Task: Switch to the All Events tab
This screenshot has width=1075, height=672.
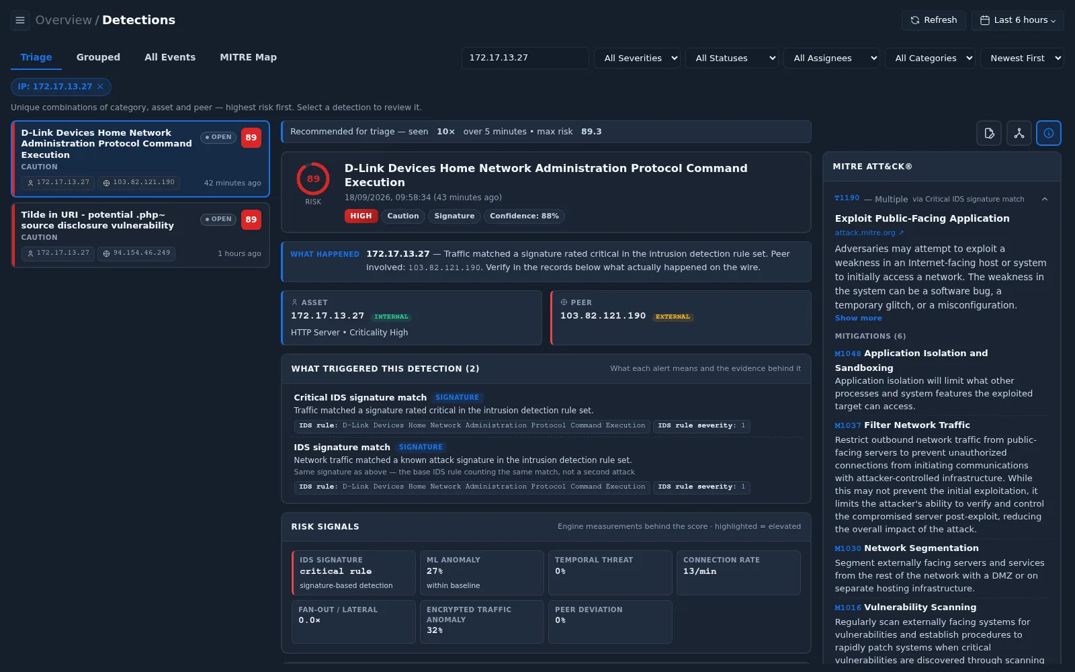Action: [x=170, y=58]
